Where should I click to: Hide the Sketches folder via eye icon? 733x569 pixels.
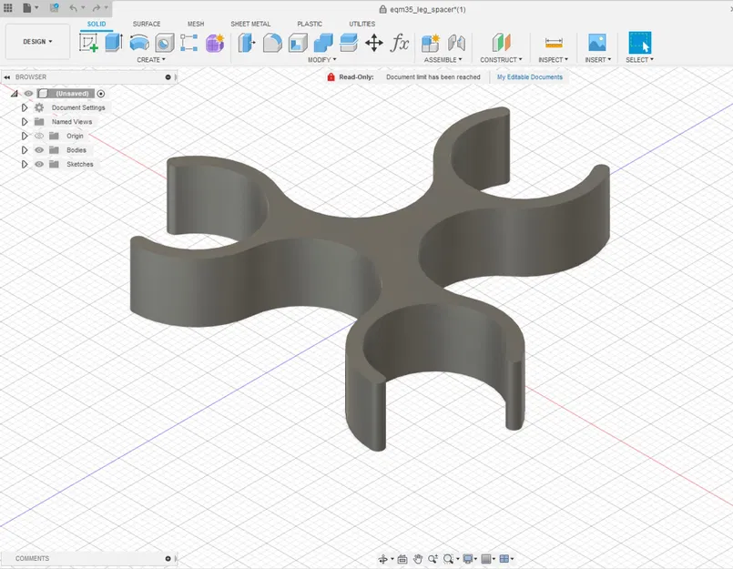click(39, 165)
